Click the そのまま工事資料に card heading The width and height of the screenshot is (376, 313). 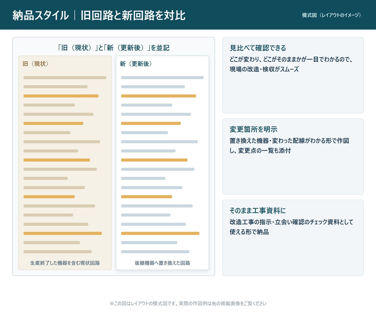(x=258, y=211)
